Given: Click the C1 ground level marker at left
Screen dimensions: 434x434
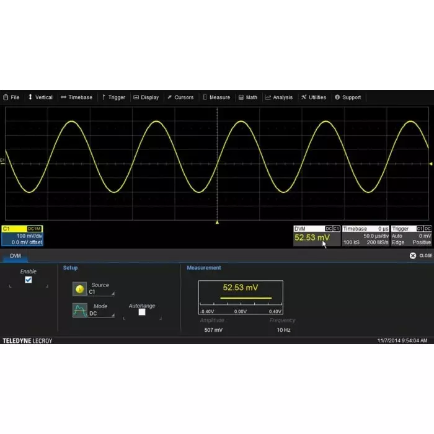Looking at the screenshot, I should (x=2, y=162).
